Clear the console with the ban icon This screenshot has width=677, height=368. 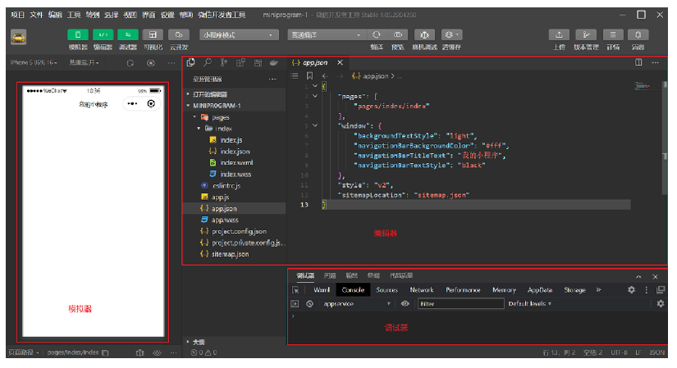[309, 304]
